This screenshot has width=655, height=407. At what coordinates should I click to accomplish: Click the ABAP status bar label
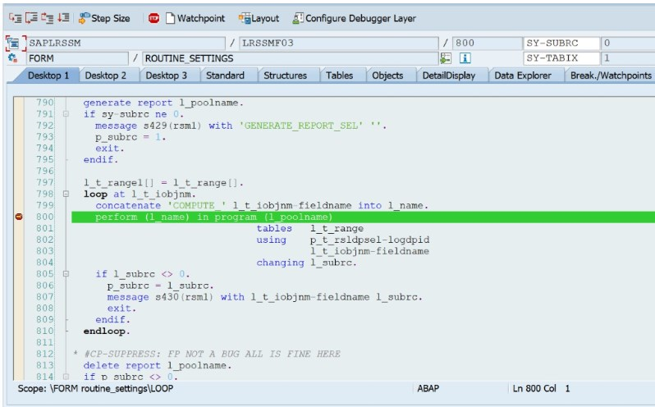point(428,389)
